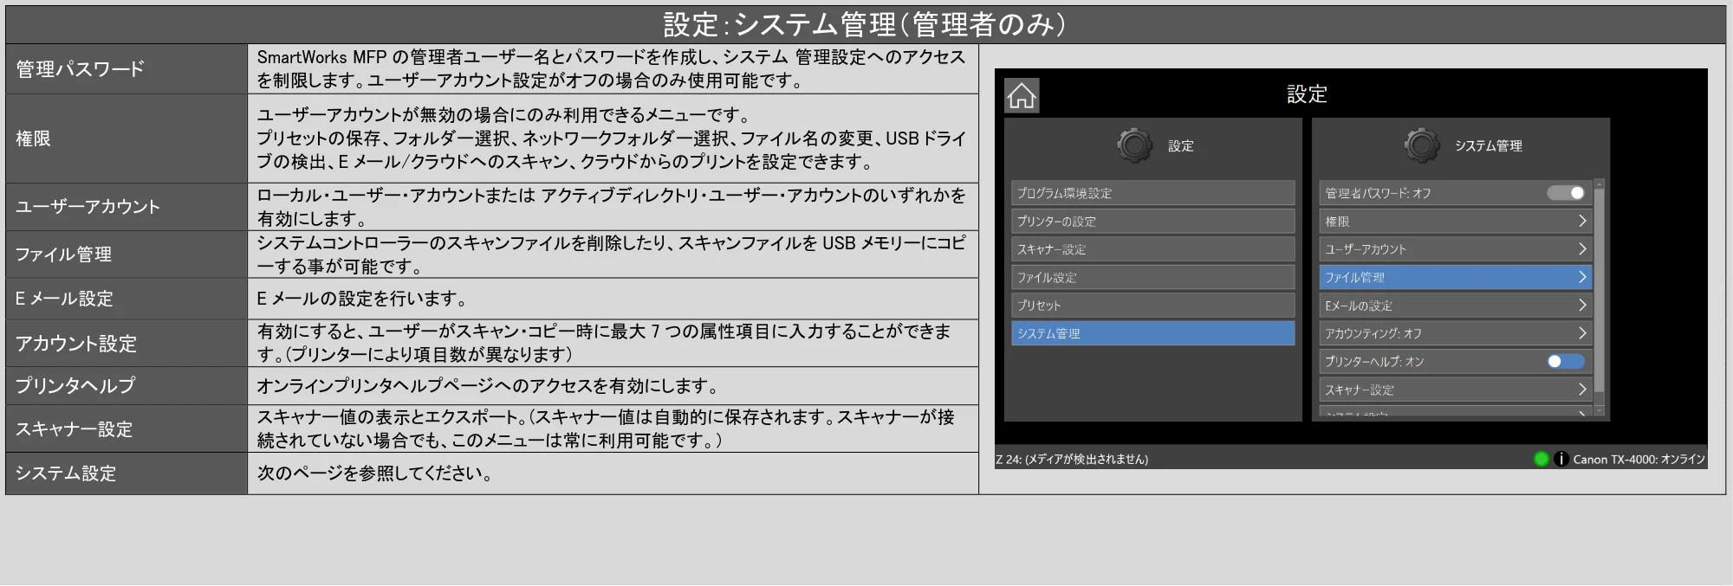Click the 設定：システム管理（管理者のみ） page heading
Image resolution: width=1733 pixels, height=586 pixels.
point(865,24)
